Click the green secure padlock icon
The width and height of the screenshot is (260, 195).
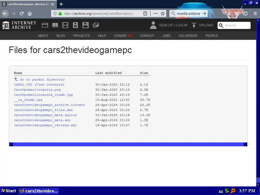[60, 13]
